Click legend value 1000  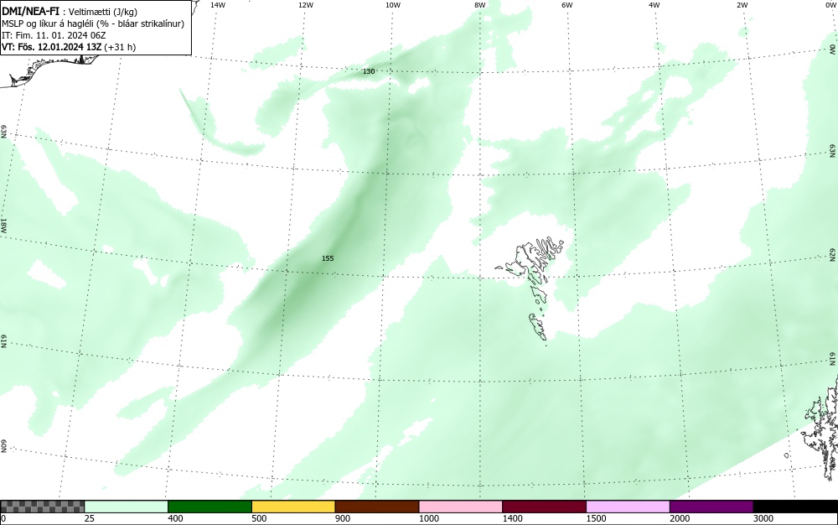pos(428,518)
